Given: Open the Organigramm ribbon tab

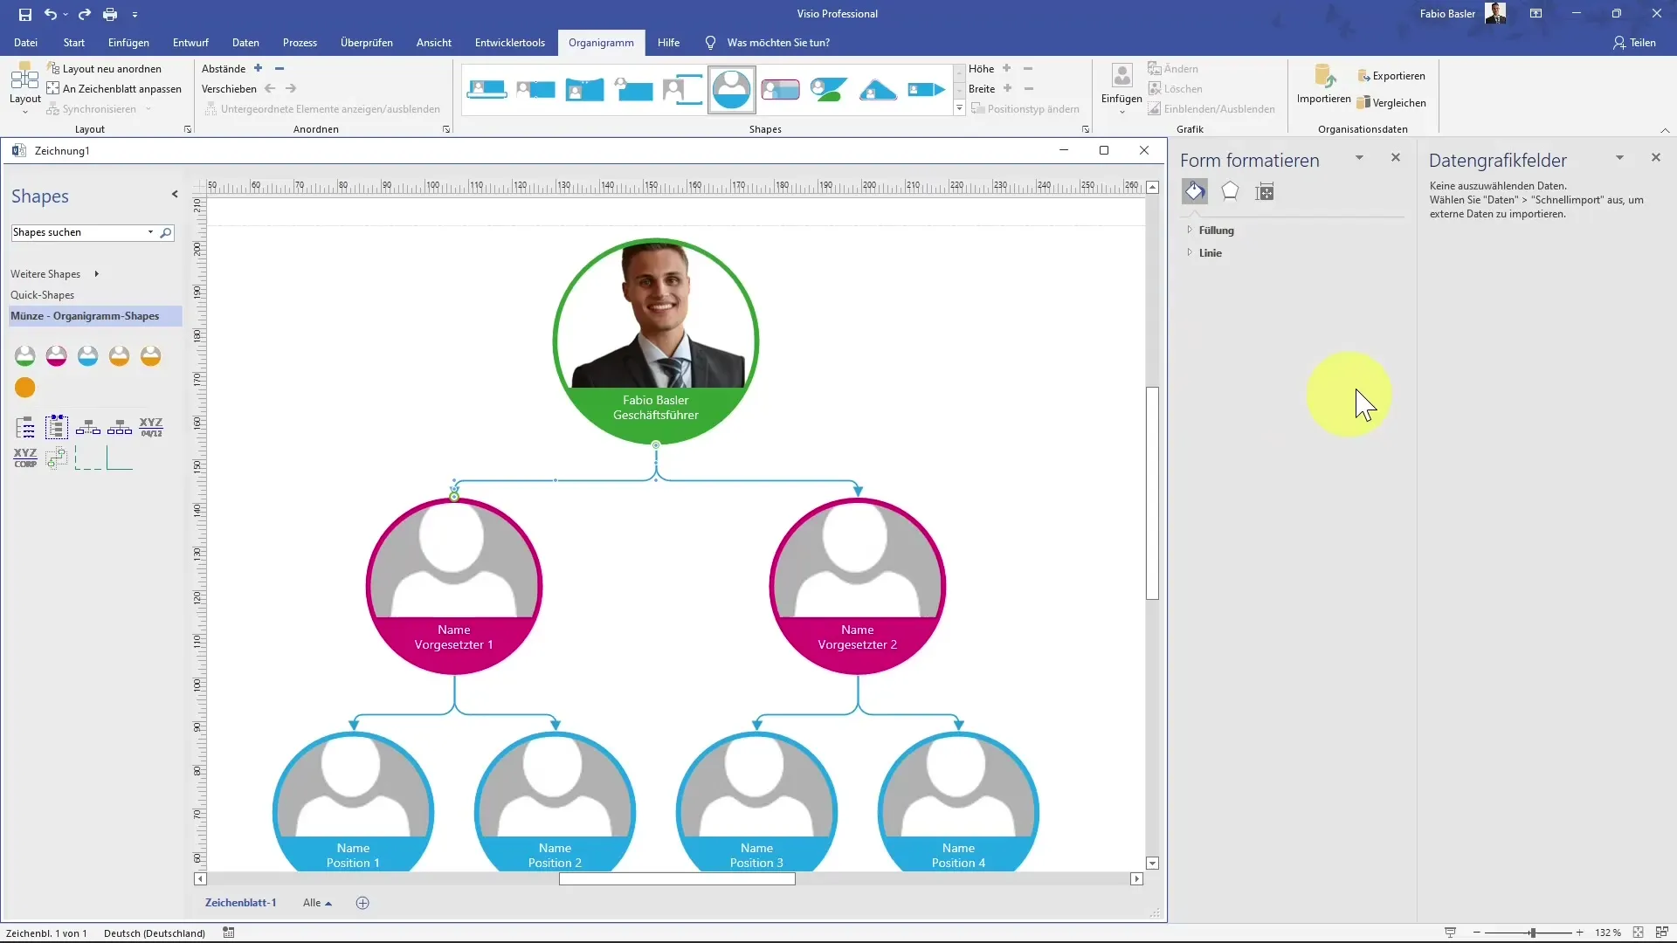Looking at the screenshot, I should pyautogui.click(x=600, y=43).
